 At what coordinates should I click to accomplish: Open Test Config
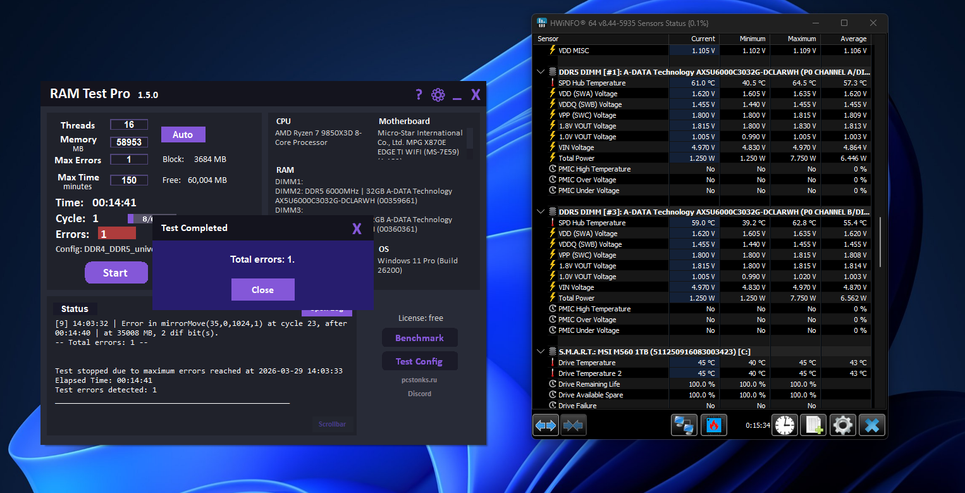coord(420,361)
